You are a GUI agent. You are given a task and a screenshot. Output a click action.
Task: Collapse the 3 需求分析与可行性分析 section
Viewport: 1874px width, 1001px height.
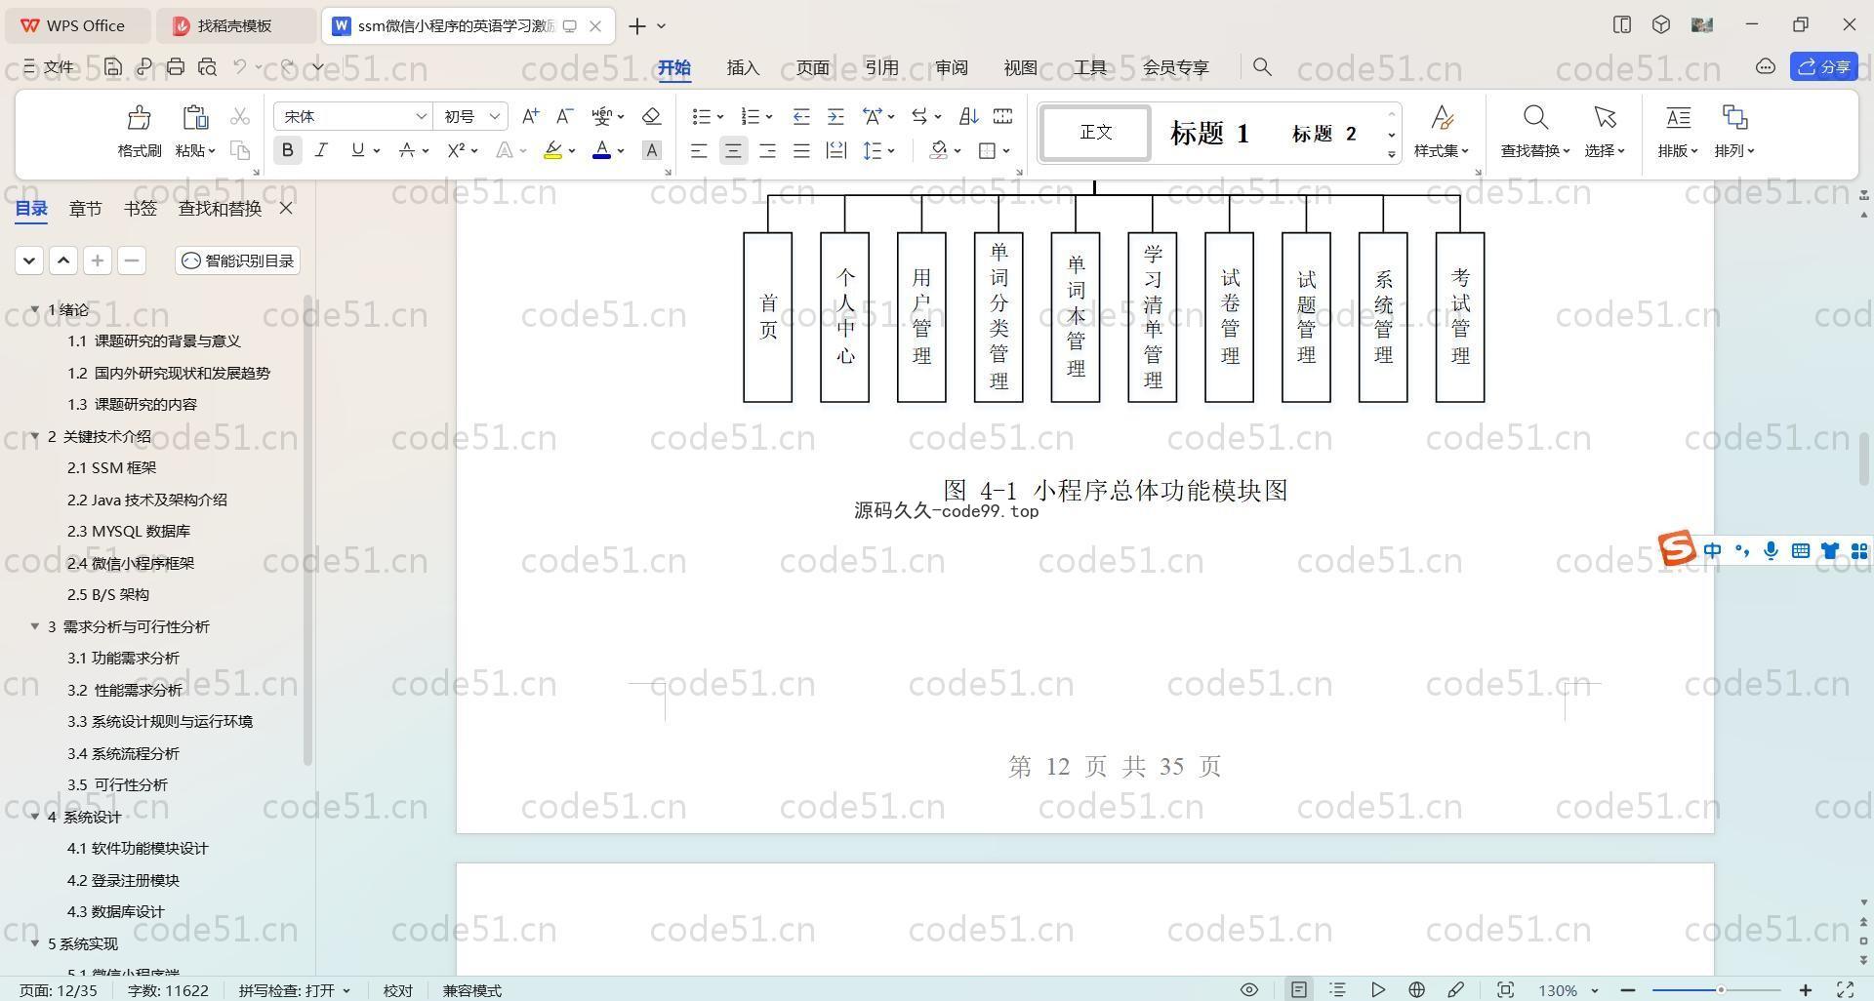point(35,626)
